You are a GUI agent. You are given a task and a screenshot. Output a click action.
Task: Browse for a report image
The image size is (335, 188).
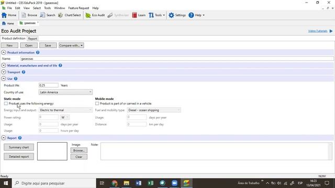click(x=79, y=150)
